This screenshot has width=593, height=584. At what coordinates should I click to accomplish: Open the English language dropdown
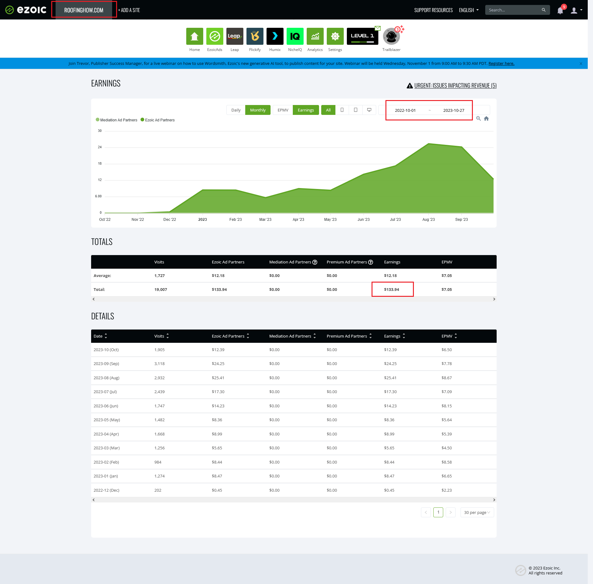tap(469, 10)
